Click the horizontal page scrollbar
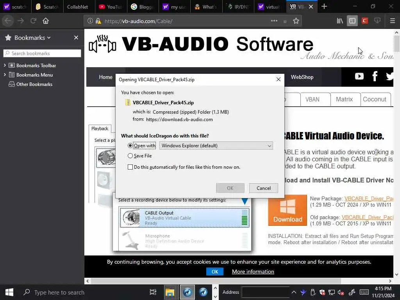Image resolution: width=400 pixels, height=300 pixels. (x=216, y=281)
